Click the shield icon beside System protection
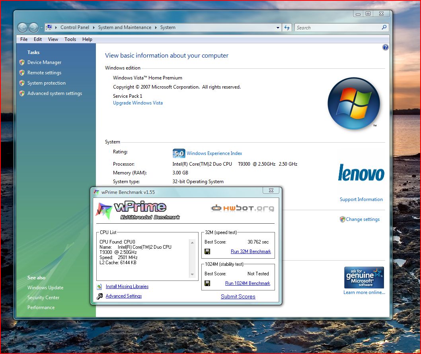Screen dimensions: 421x354 tap(22, 83)
